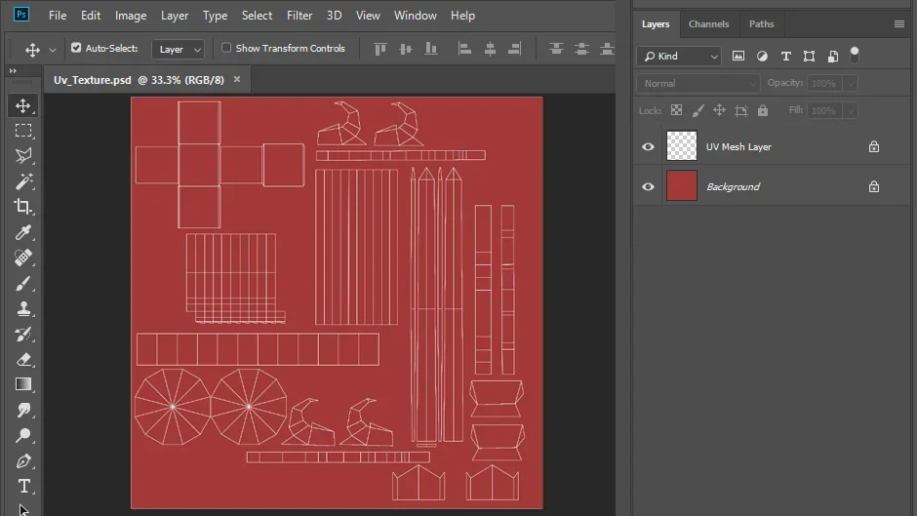Align right edges in options bar
The height and width of the screenshot is (516, 917).
pyautogui.click(x=515, y=49)
